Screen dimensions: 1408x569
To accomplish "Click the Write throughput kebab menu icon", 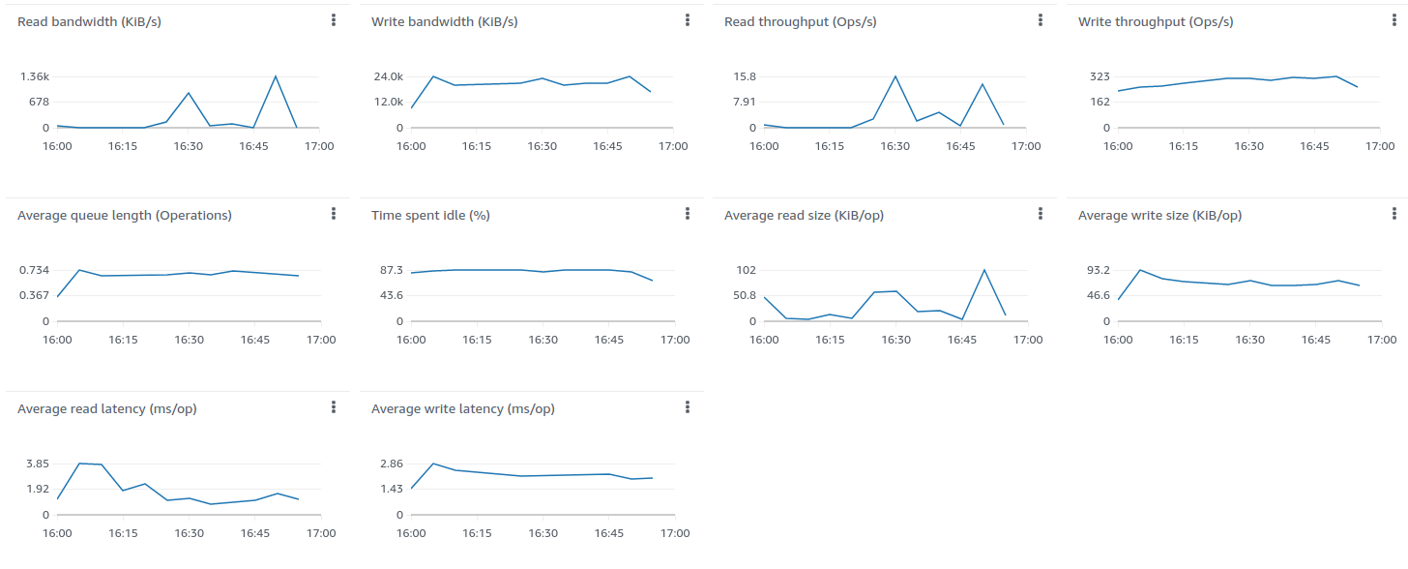I will pyautogui.click(x=1394, y=20).
